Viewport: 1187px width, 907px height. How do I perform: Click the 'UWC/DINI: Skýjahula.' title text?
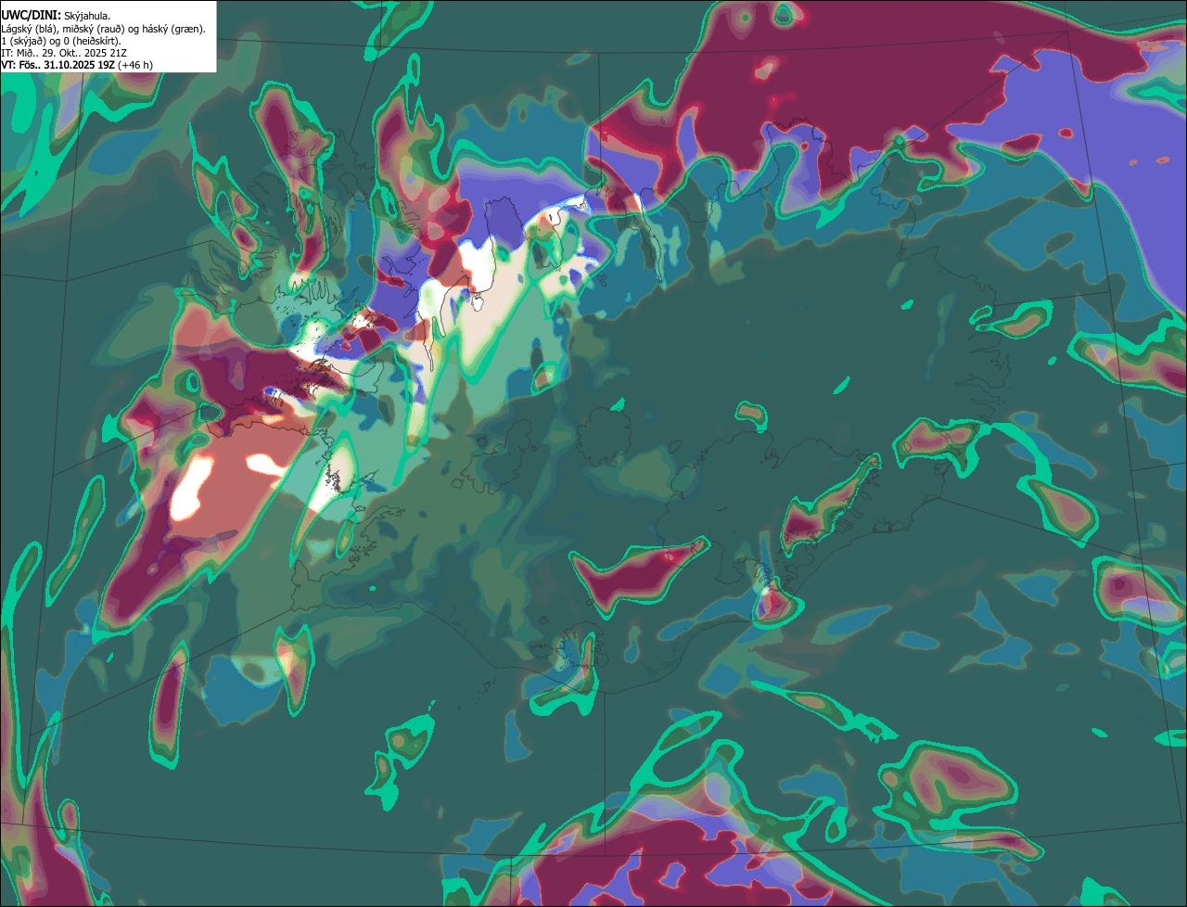coord(56,17)
